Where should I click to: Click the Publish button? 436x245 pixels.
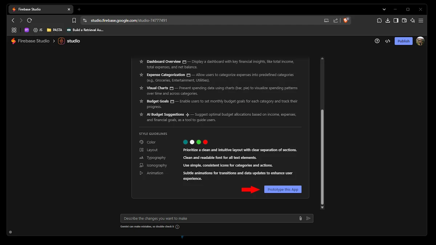(x=403, y=41)
